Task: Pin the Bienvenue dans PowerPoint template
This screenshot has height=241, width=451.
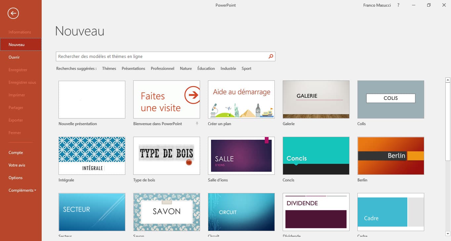Action: click(197, 123)
